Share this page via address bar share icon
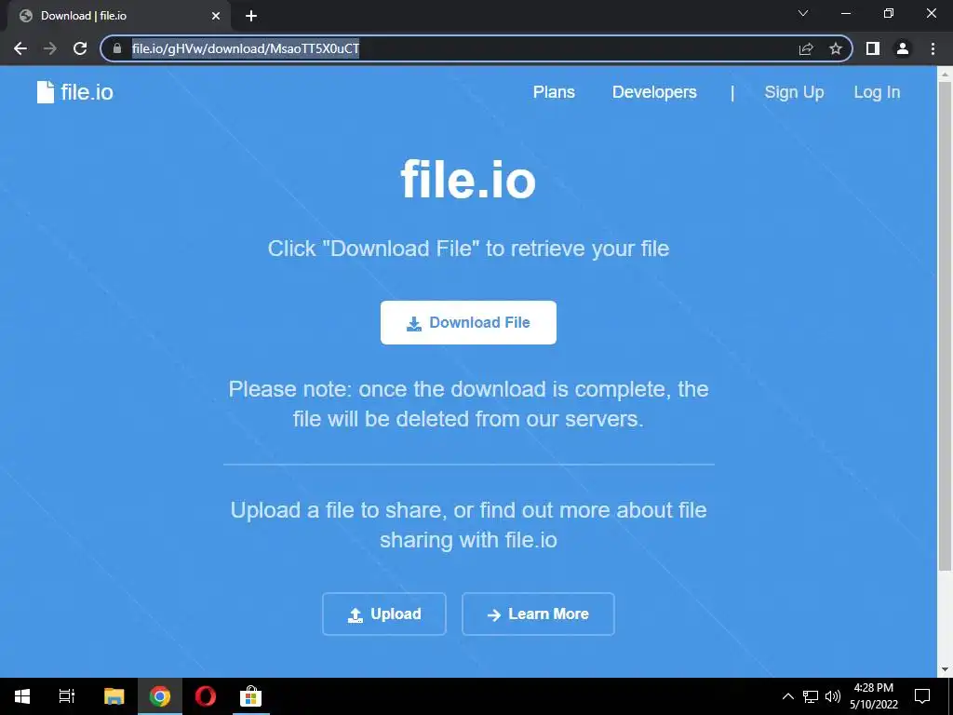 click(806, 48)
